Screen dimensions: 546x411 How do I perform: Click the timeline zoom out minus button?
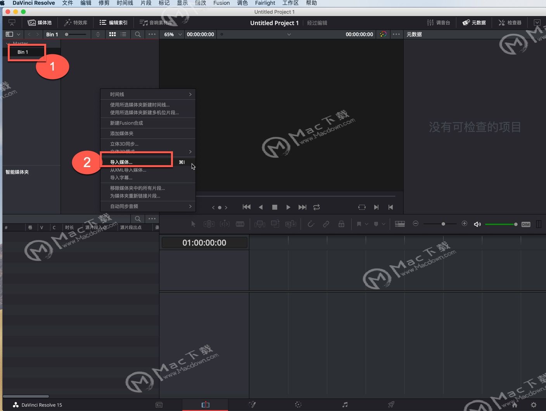415,224
